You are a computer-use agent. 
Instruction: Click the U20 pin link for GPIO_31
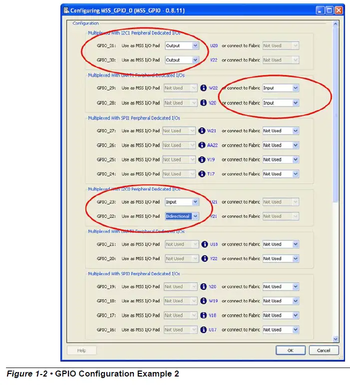[214, 46]
